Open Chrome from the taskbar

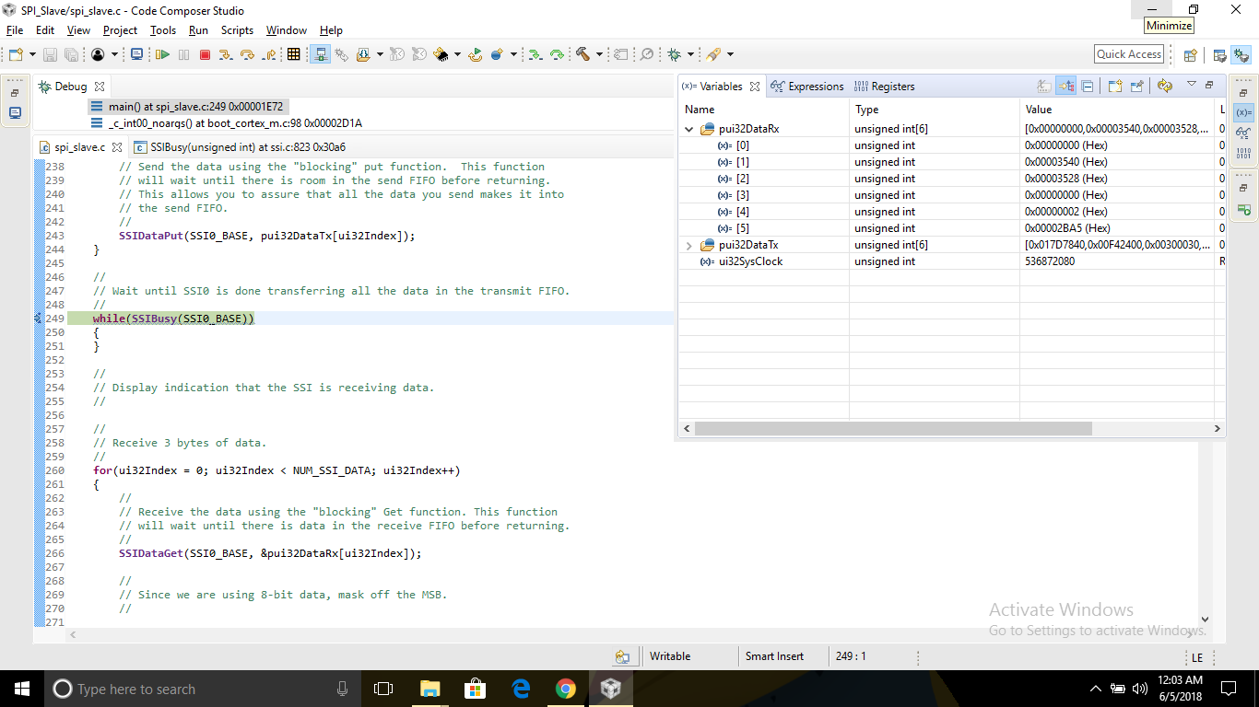point(565,689)
